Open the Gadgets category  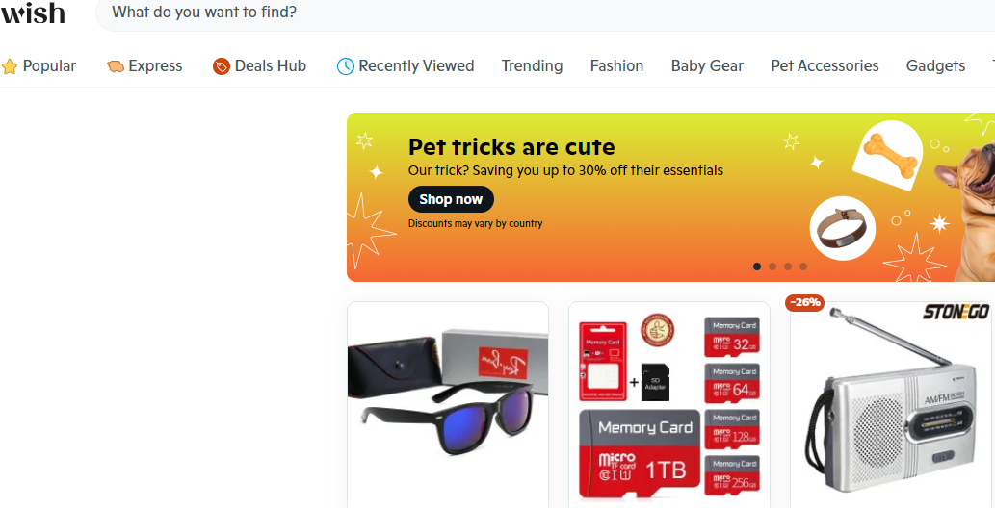pos(936,66)
